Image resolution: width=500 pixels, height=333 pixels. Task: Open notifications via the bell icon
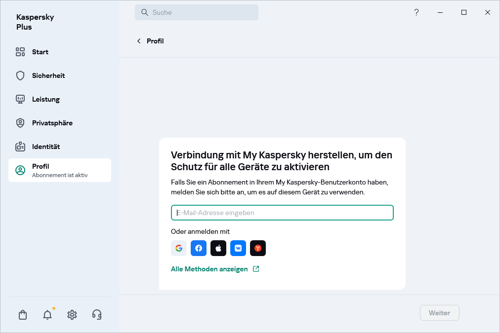47,314
